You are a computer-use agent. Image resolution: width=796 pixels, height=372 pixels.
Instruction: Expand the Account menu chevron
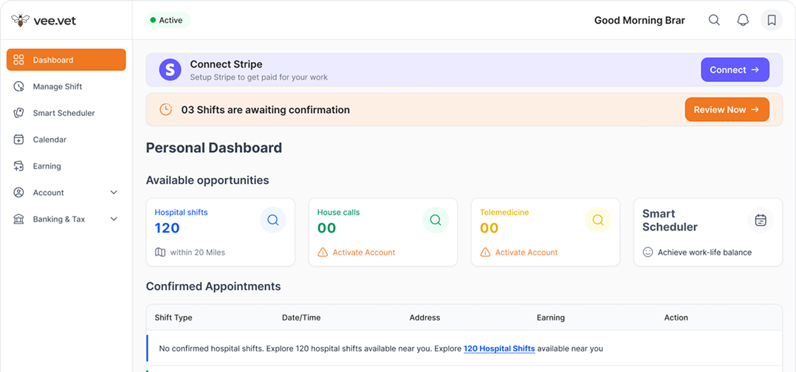coord(114,193)
